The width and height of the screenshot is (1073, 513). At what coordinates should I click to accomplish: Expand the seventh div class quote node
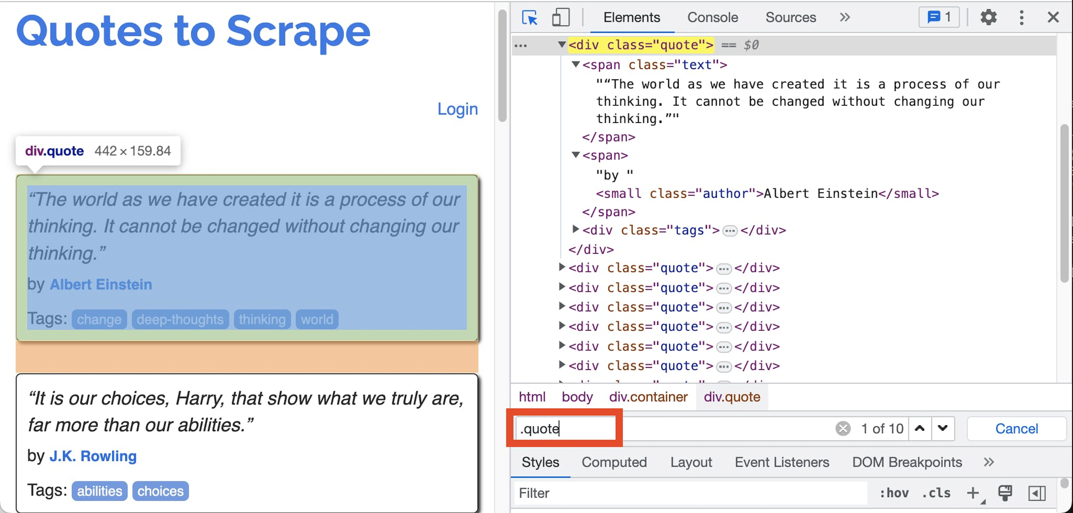(561, 365)
